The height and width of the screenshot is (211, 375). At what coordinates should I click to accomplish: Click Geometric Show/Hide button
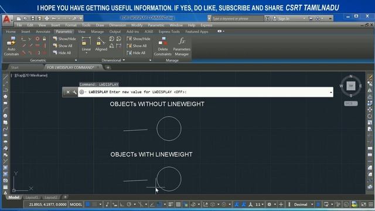click(64, 39)
